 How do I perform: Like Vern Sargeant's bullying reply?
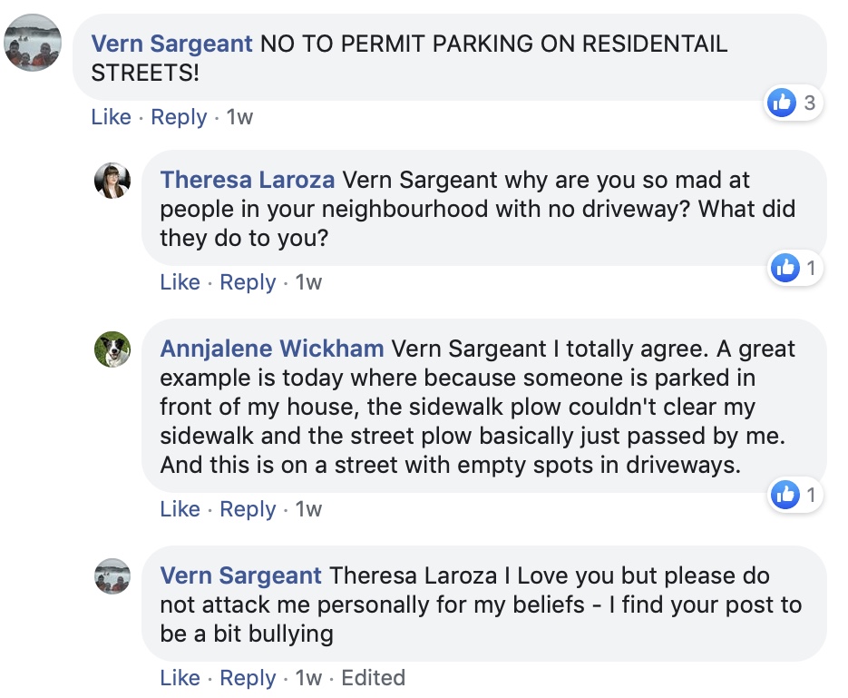click(180, 677)
